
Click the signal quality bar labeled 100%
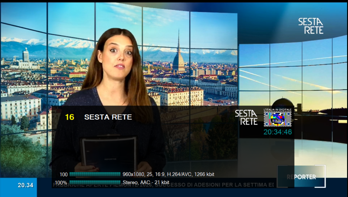95,183
